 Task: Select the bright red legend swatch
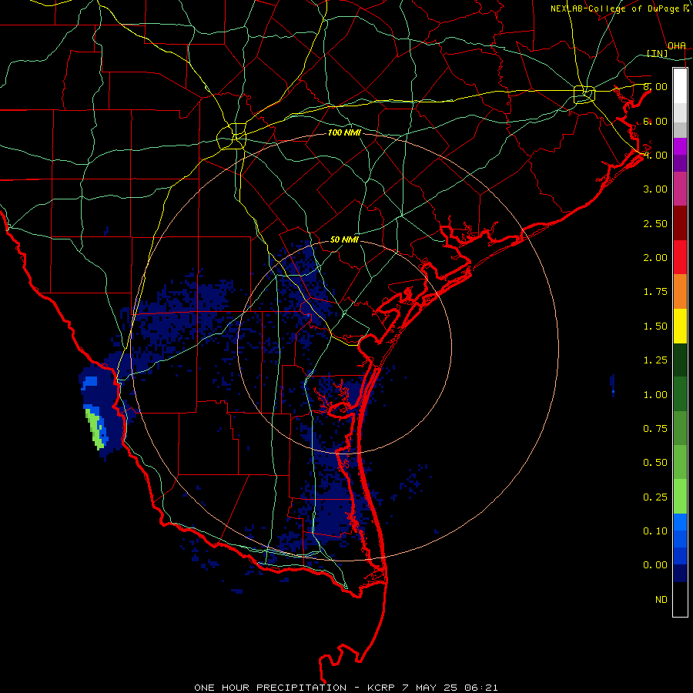coord(680,257)
